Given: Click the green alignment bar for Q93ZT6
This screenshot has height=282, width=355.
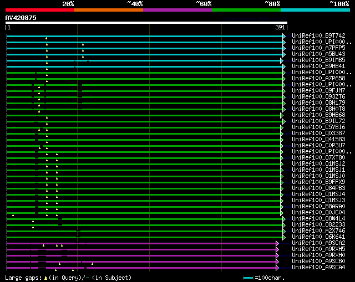Looking at the screenshot, I should pyautogui.click(x=145, y=98).
